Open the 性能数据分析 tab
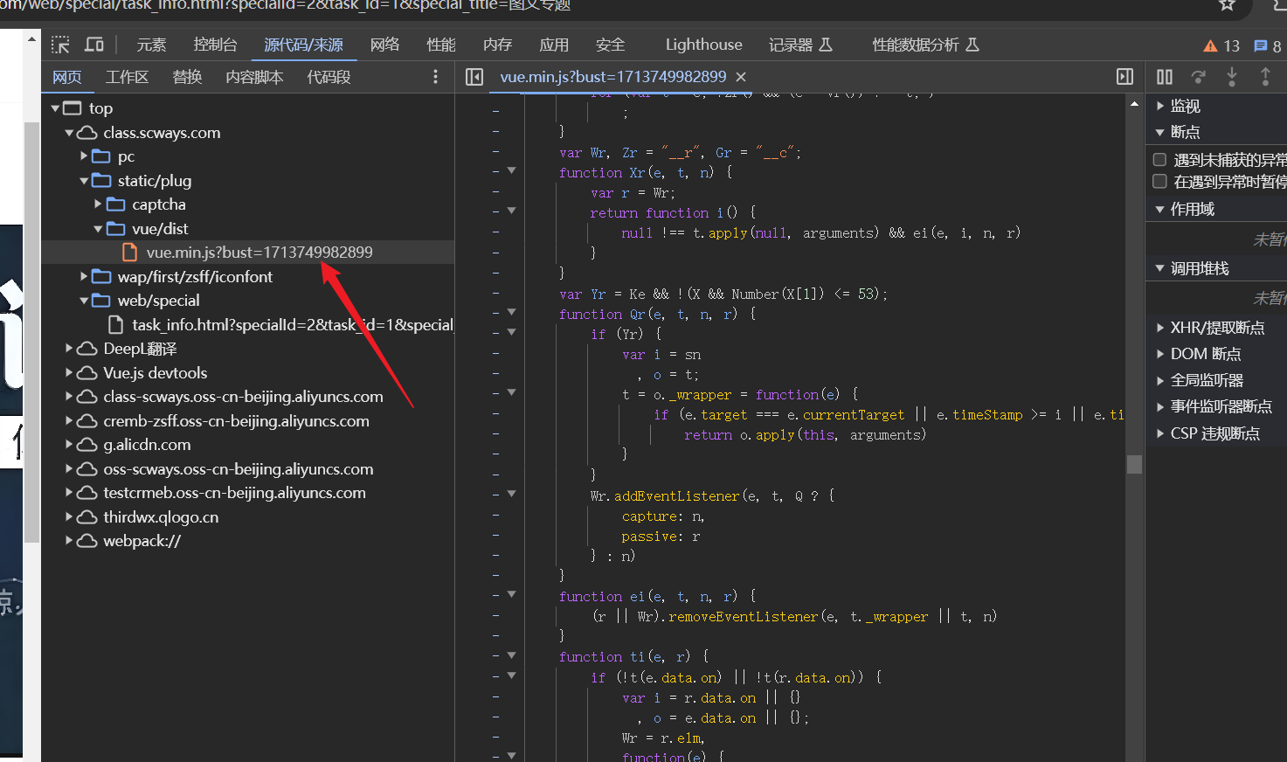 (x=925, y=45)
